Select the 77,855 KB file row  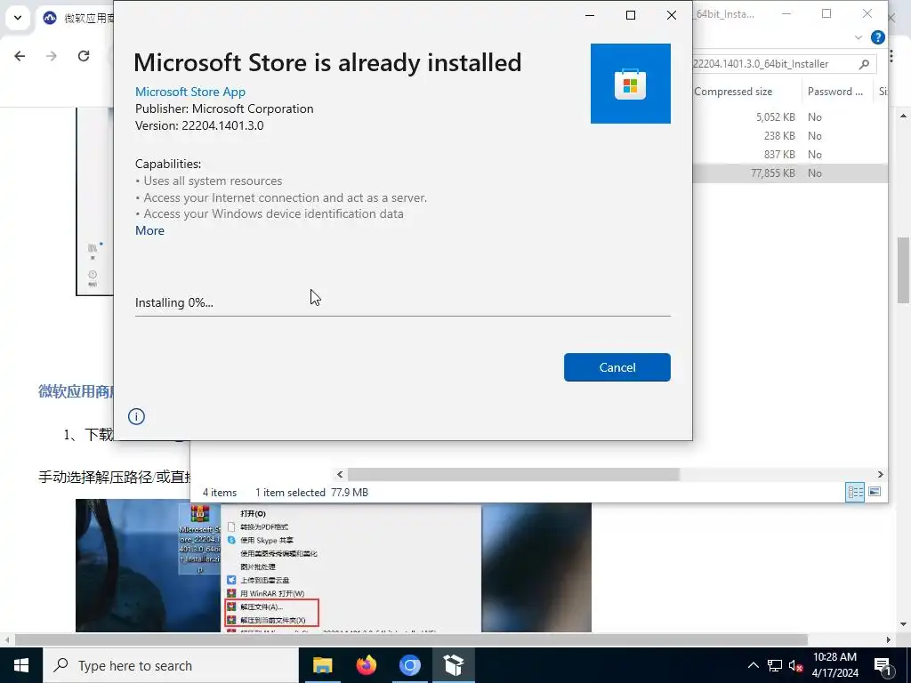click(790, 173)
